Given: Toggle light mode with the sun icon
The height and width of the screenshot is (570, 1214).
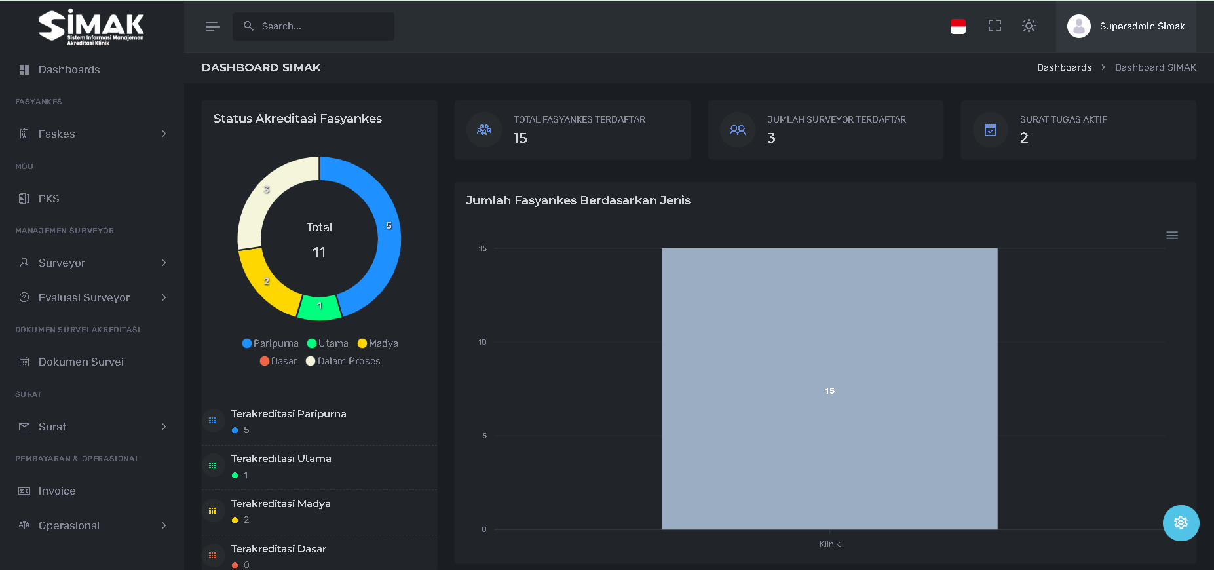Looking at the screenshot, I should pyautogui.click(x=1029, y=26).
